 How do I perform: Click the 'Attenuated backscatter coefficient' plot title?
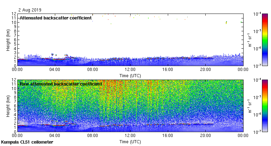click(x=56, y=18)
